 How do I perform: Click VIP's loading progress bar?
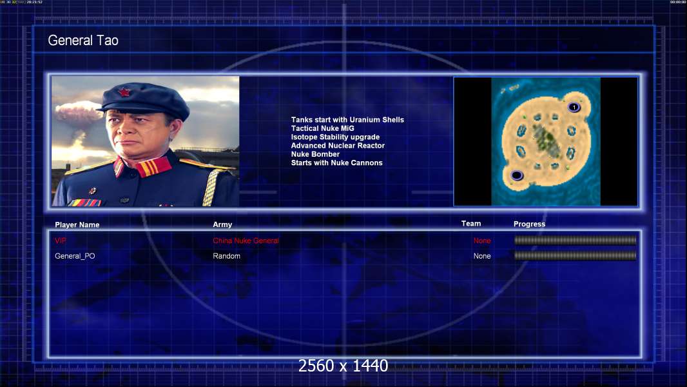(x=576, y=240)
